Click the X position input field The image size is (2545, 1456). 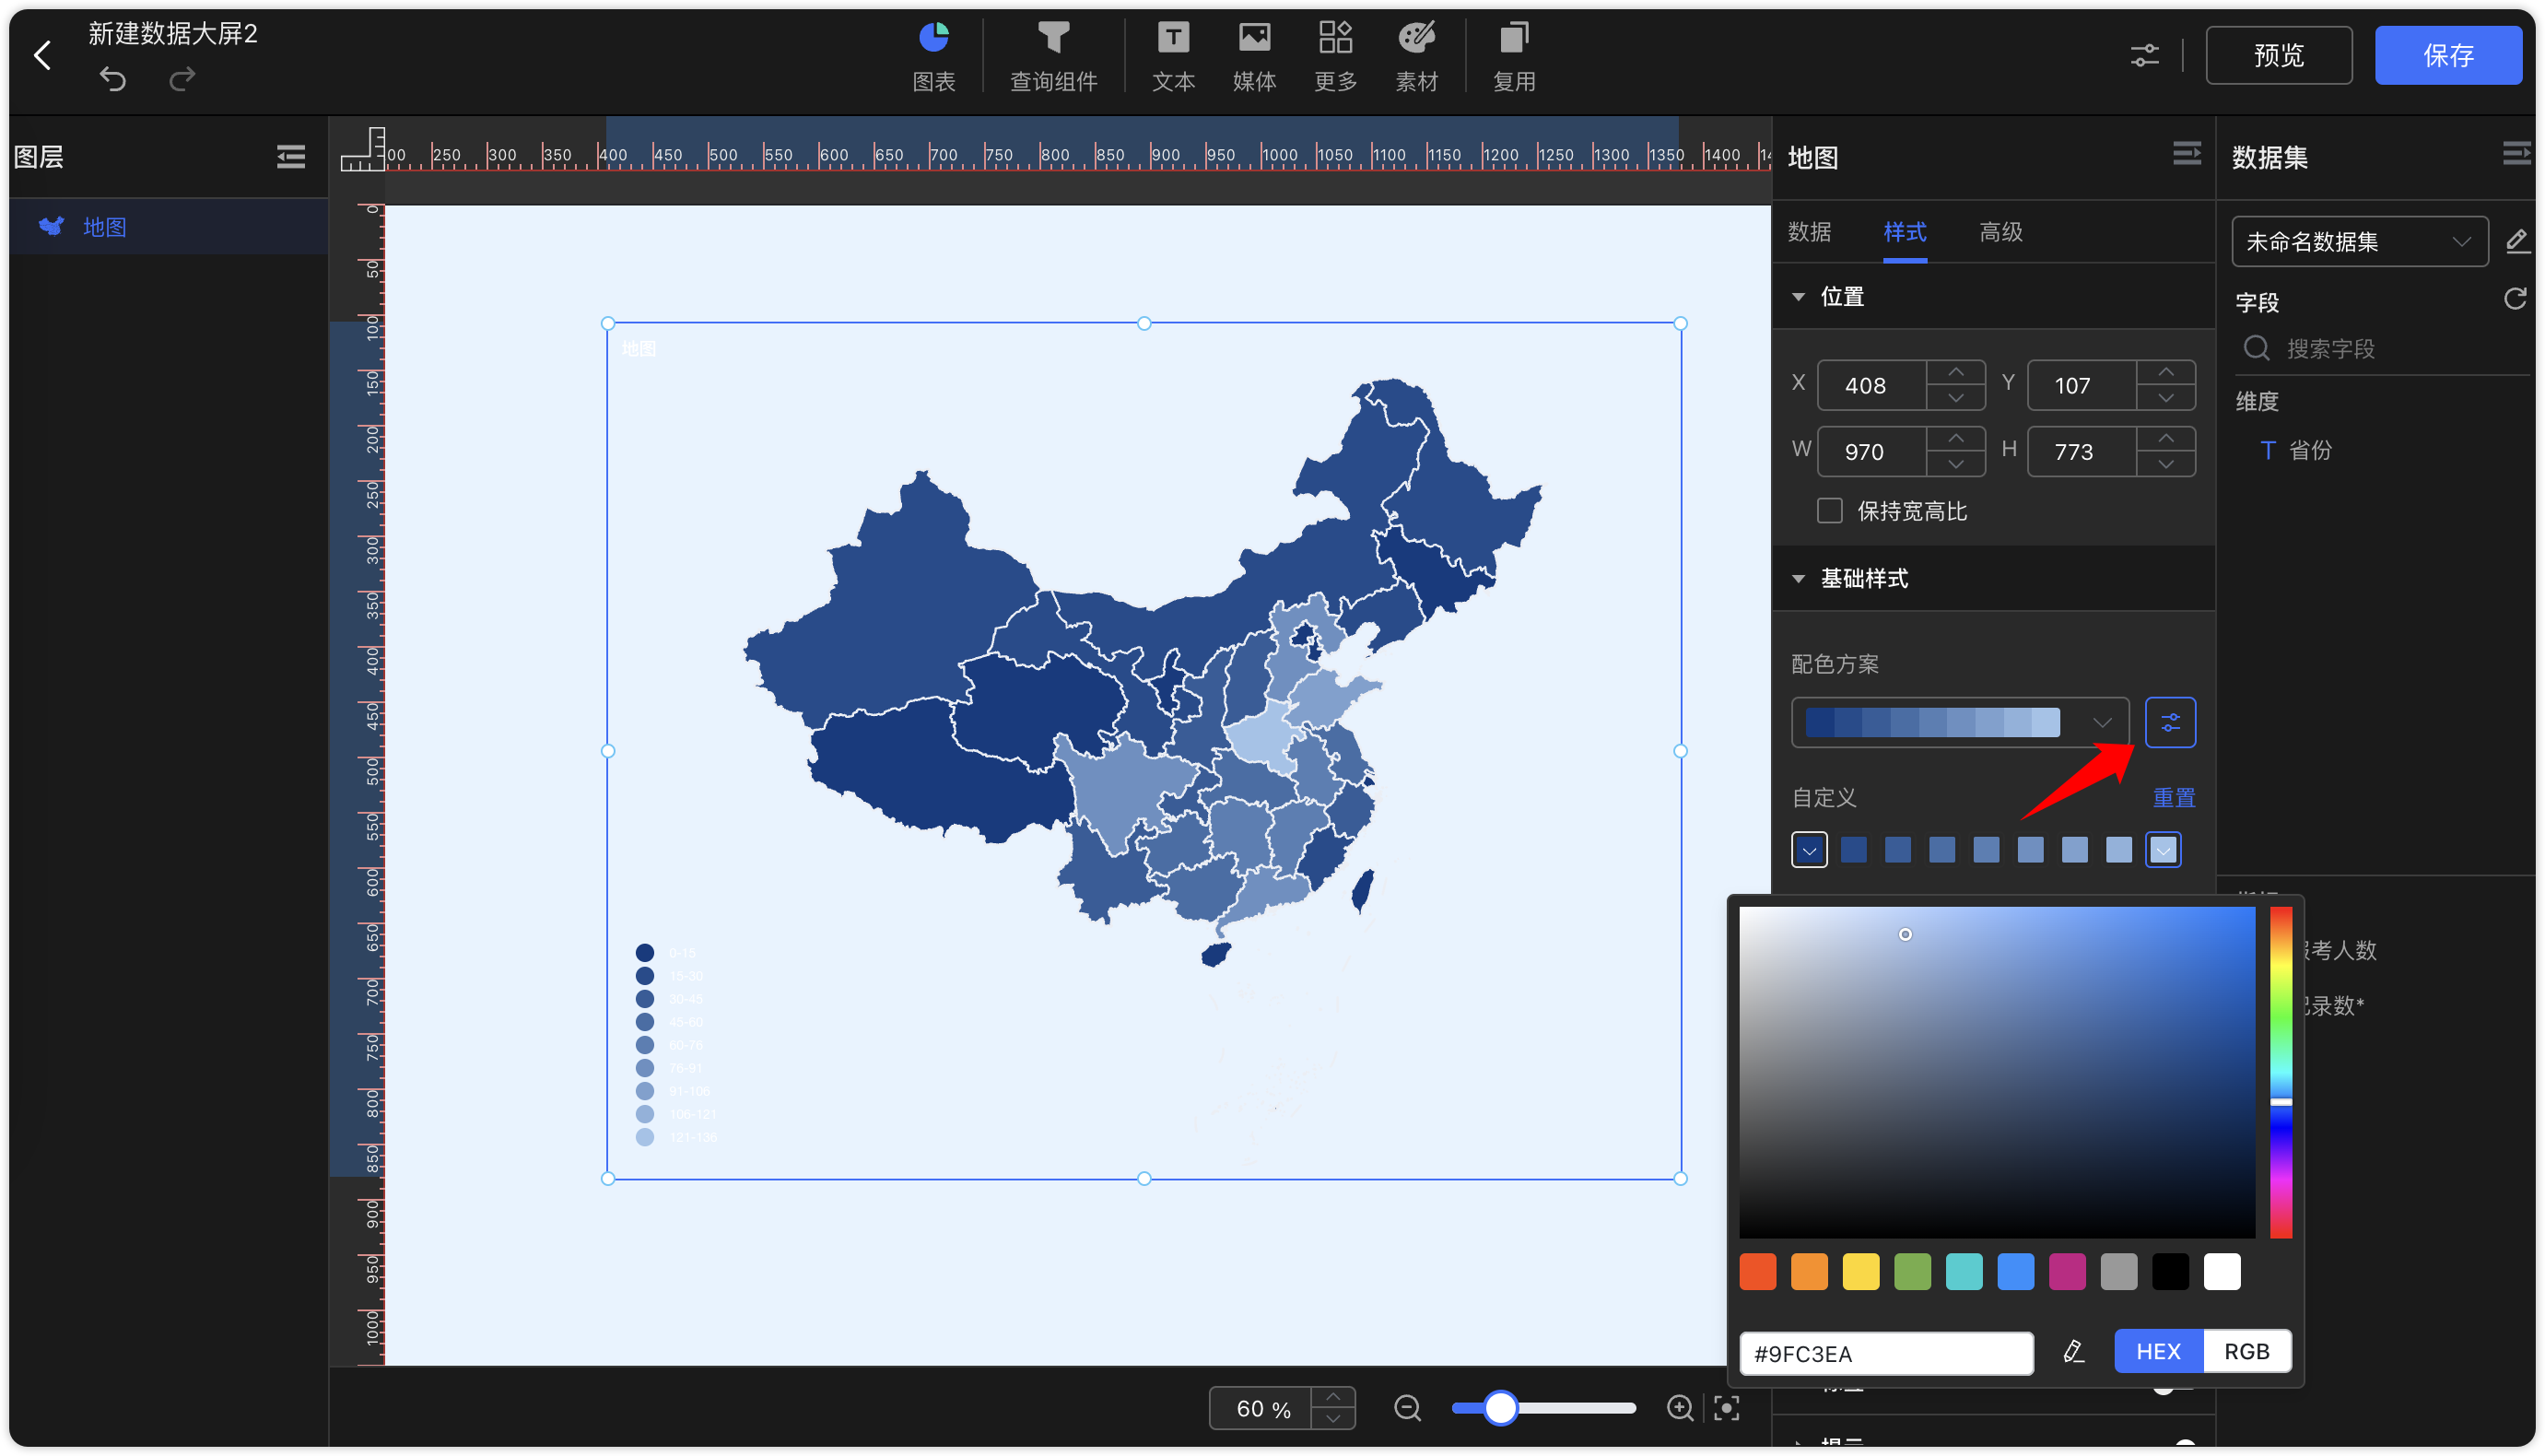(1872, 385)
